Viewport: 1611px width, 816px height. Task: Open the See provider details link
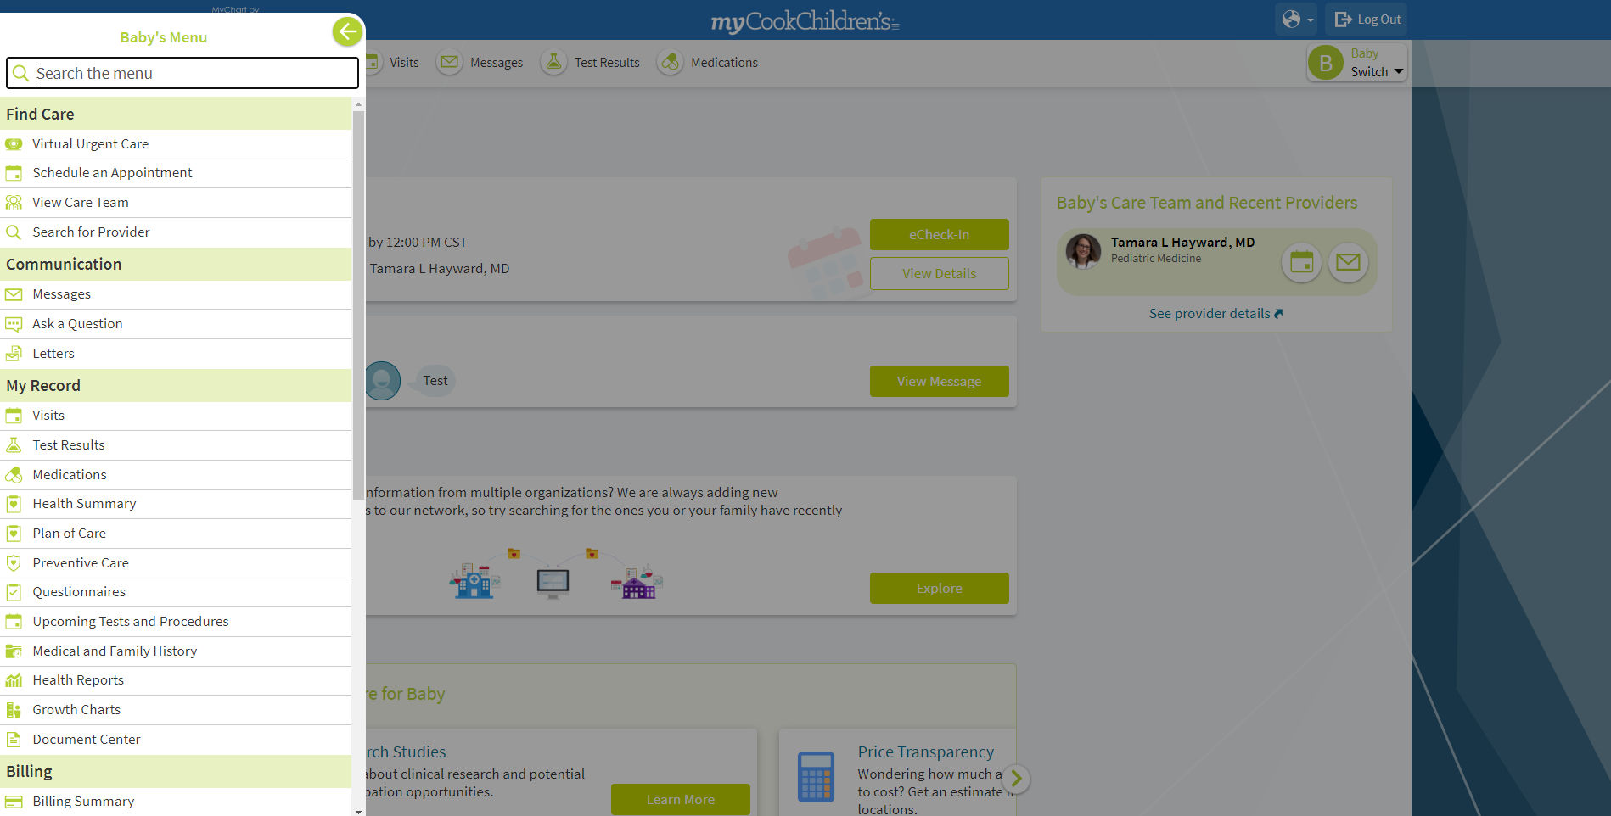(1215, 314)
